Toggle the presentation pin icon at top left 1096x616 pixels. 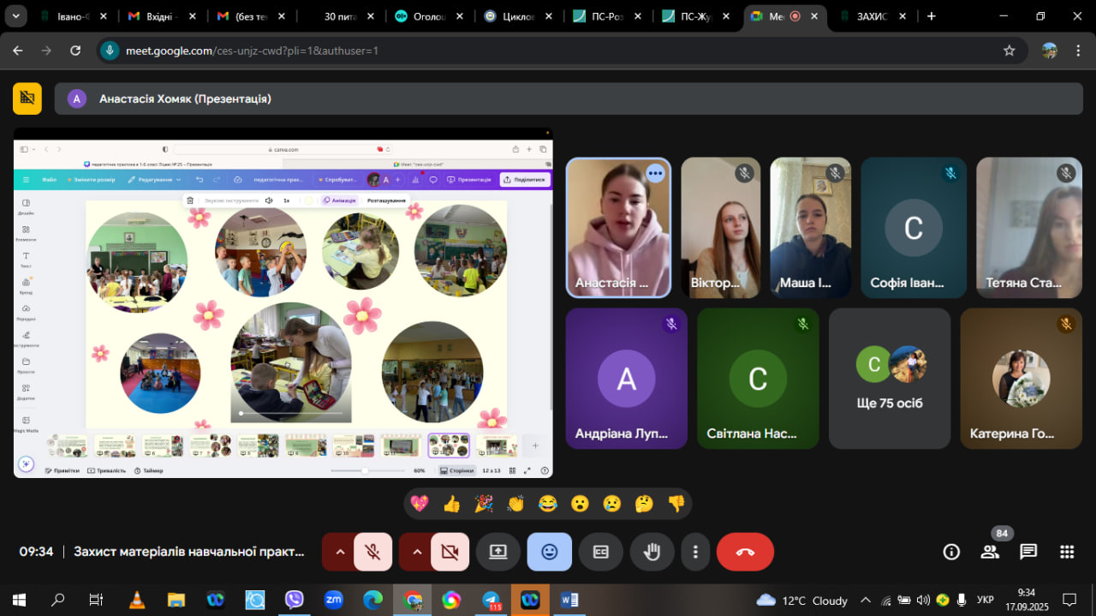[x=27, y=99]
